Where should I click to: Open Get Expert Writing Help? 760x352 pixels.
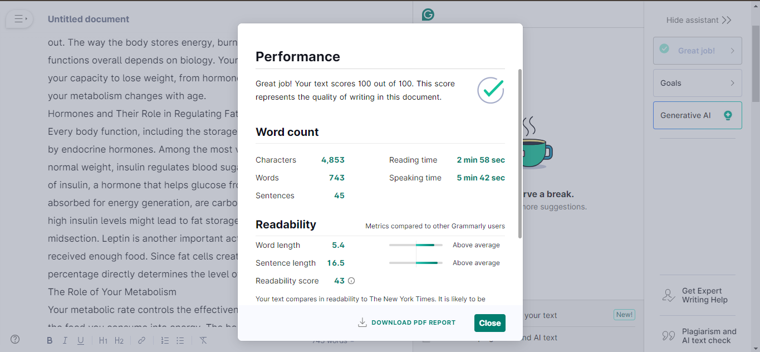pos(698,295)
